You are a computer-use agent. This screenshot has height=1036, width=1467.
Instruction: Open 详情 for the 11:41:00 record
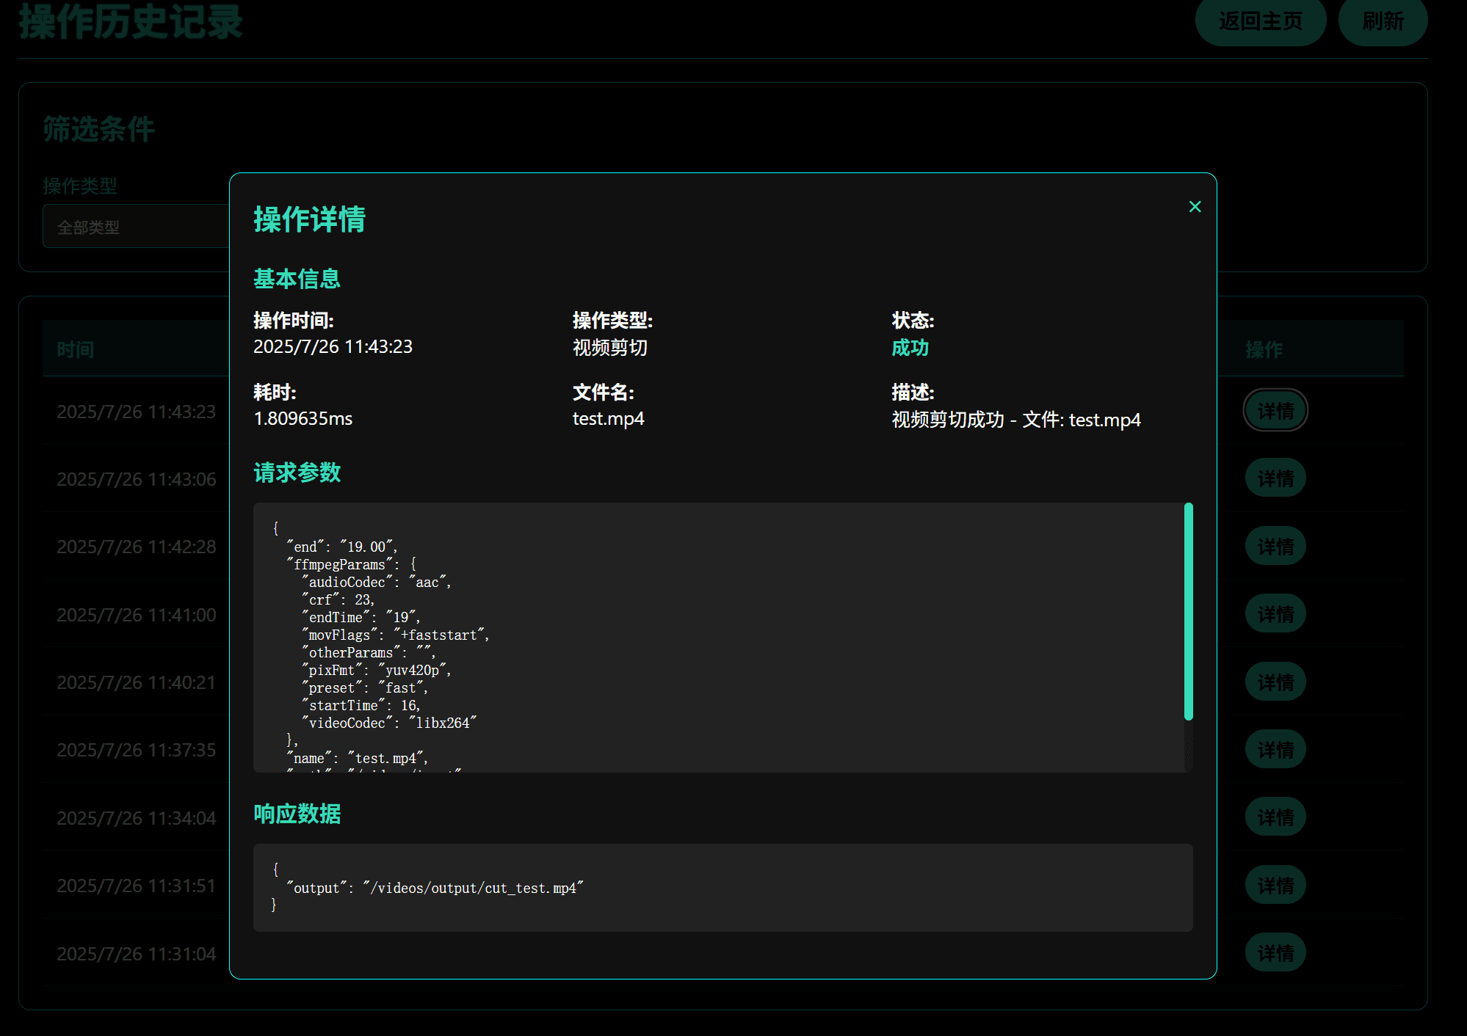1275,614
